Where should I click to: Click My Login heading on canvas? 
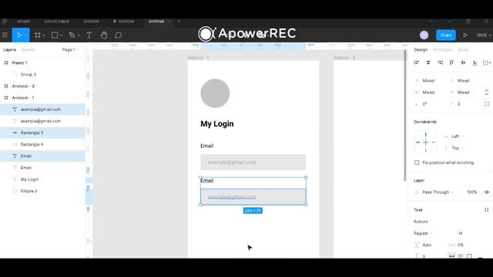click(217, 124)
